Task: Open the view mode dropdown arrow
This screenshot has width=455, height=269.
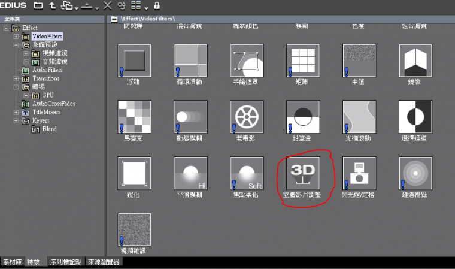Action: [x=146, y=8]
